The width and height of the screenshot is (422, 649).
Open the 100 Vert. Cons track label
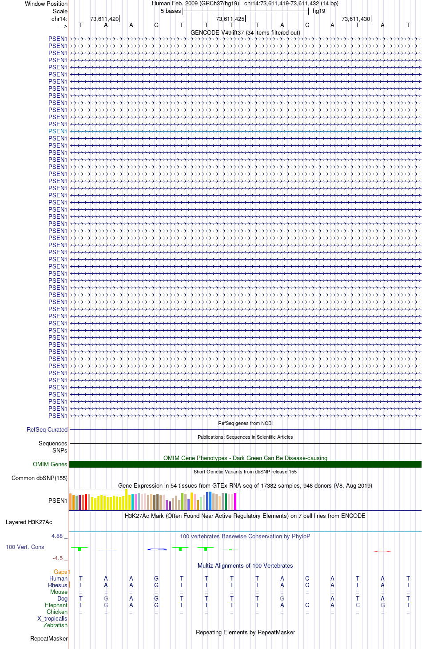point(25,547)
